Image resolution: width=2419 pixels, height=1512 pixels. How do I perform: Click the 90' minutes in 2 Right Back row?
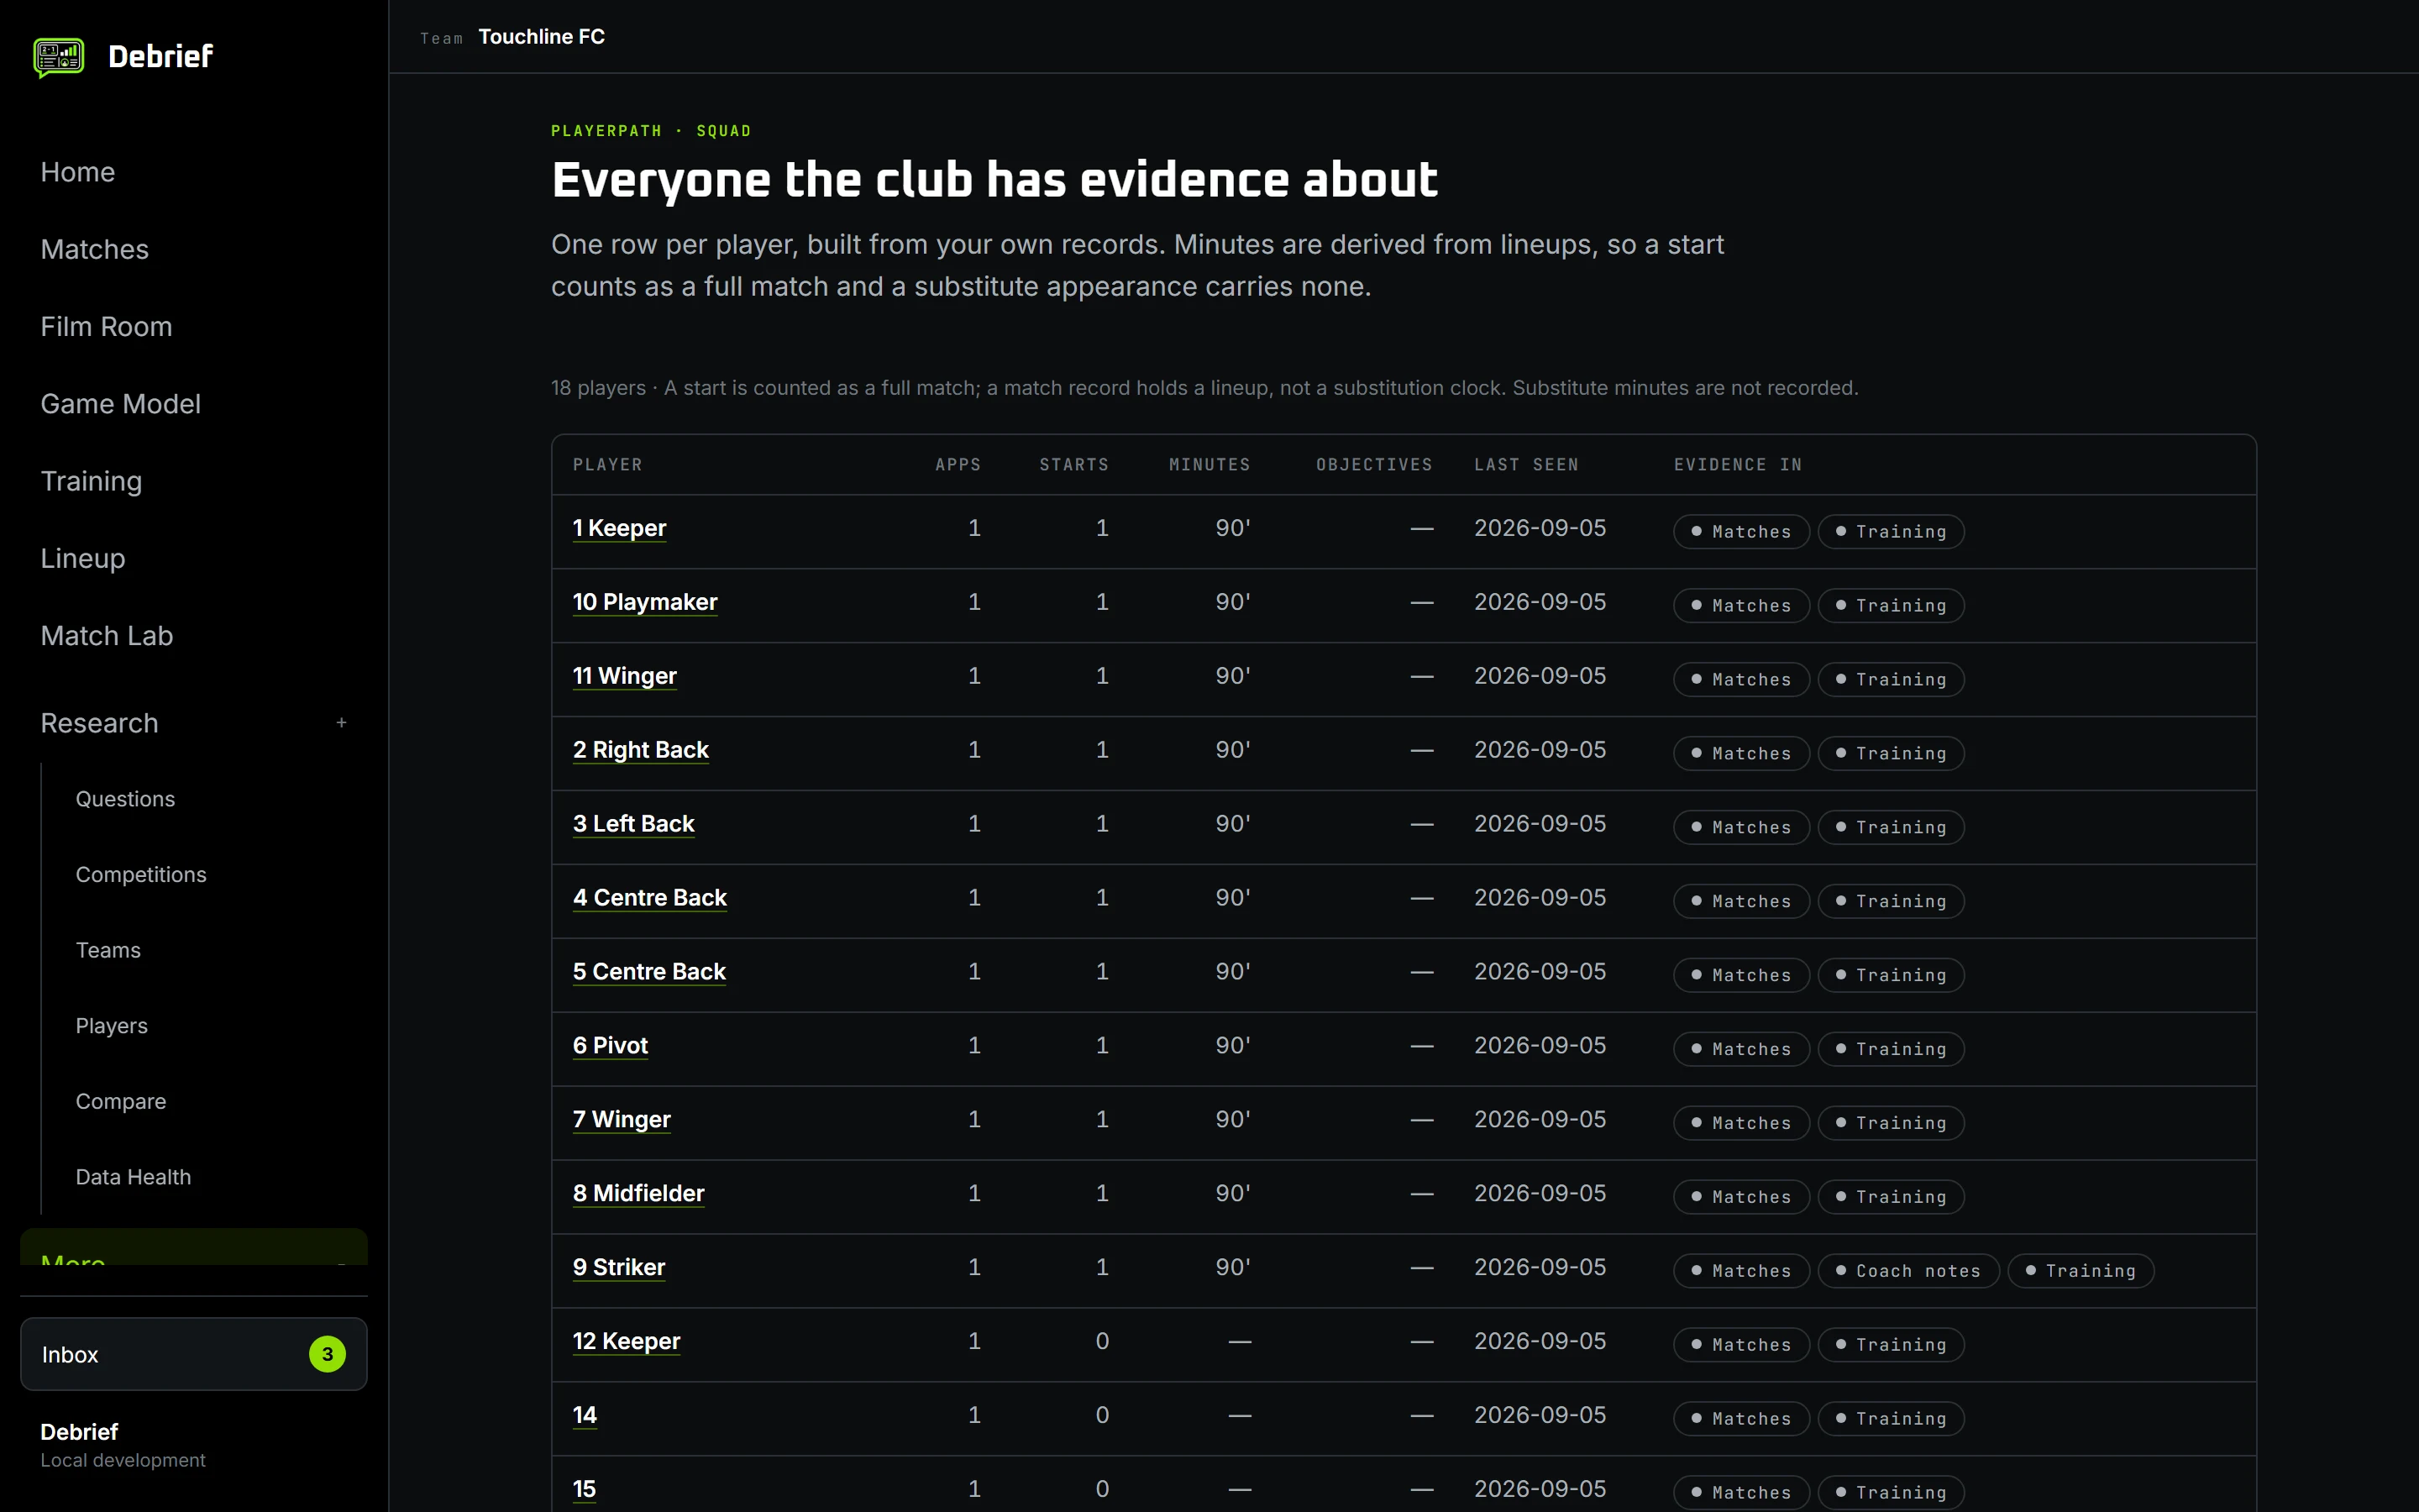pyautogui.click(x=1232, y=750)
